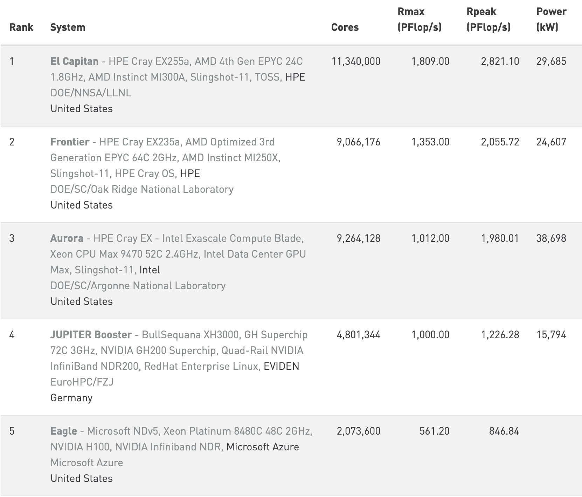The image size is (582, 497).
Task: Click the Aurora system name
Action: tap(67, 238)
